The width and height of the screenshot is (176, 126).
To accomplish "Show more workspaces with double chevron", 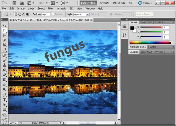I will coord(130,3).
